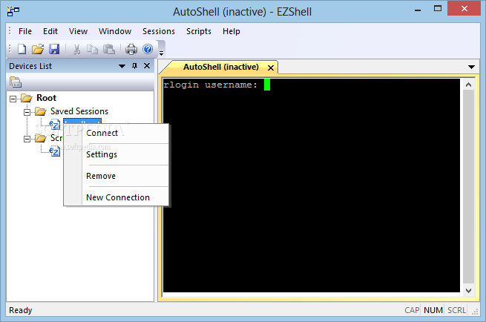Click the Copy toolbar icon
This screenshot has width=486, height=322.
pyautogui.click(x=92, y=49)
